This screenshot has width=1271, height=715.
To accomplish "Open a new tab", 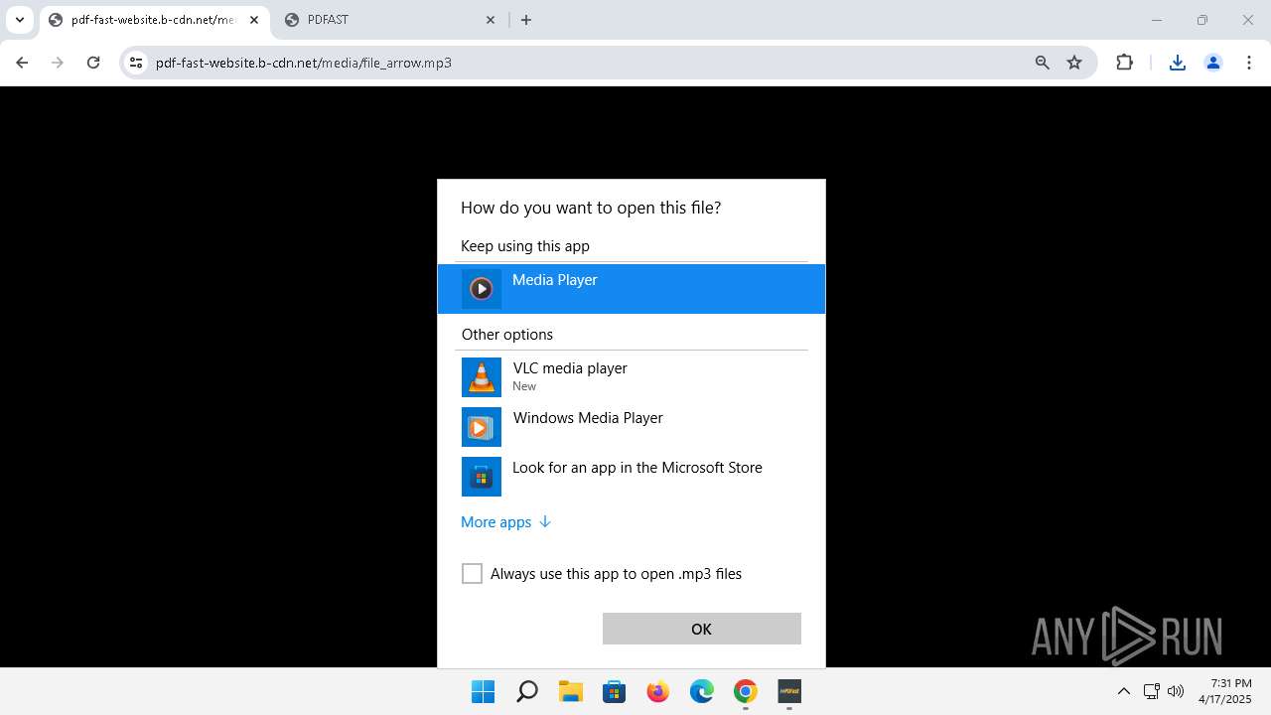I will [526, 20].
